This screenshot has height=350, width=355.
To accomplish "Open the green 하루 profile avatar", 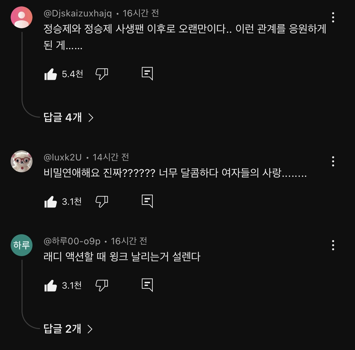I will 22,245.
